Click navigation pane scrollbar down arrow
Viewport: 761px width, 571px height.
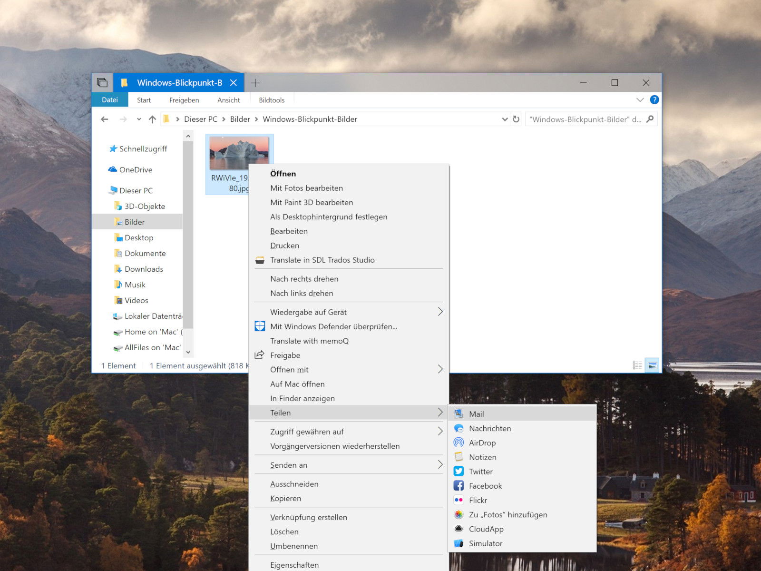pyautogui.click(x=188, y=352)
